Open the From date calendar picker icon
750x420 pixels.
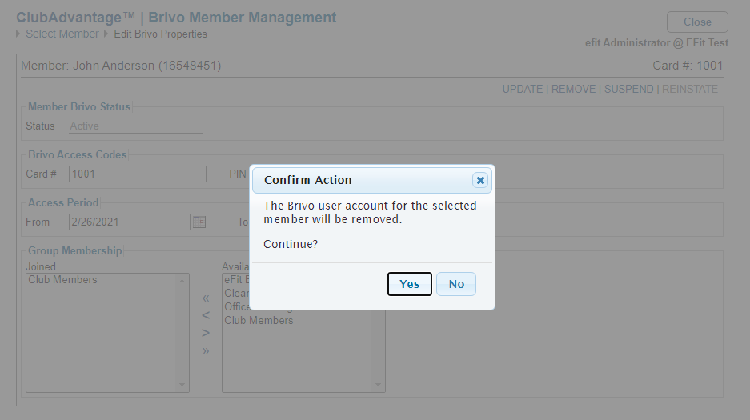(199, 222)
